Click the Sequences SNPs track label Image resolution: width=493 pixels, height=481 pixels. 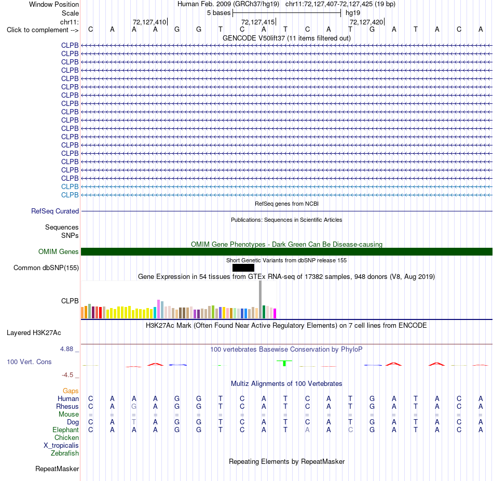click(62, 231)
